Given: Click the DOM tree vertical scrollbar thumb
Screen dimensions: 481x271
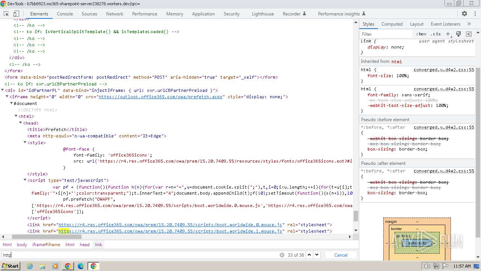Looking at the screenshot, I should (x=355, y=216).
